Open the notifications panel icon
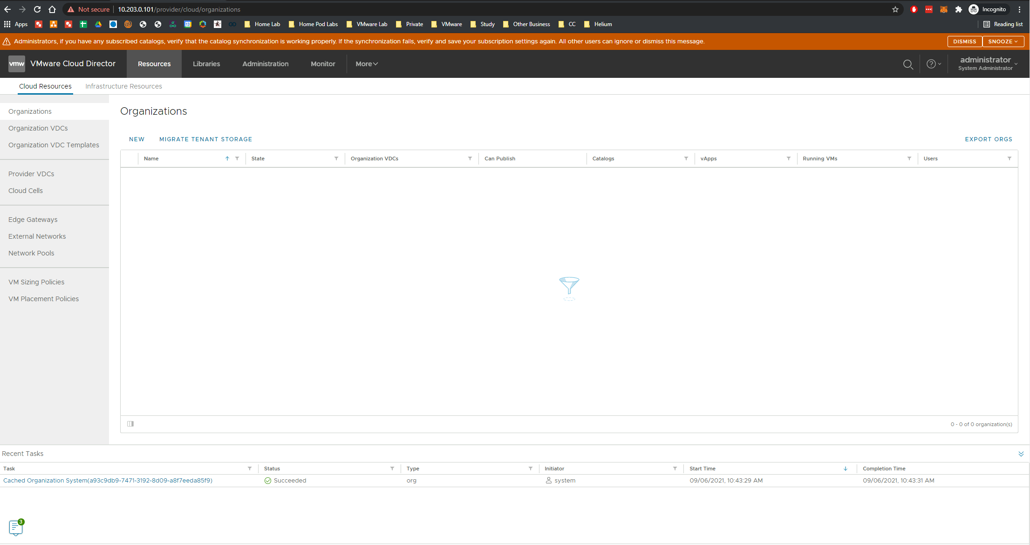The width and height of the screenshot is (1030, 545). 16,527
